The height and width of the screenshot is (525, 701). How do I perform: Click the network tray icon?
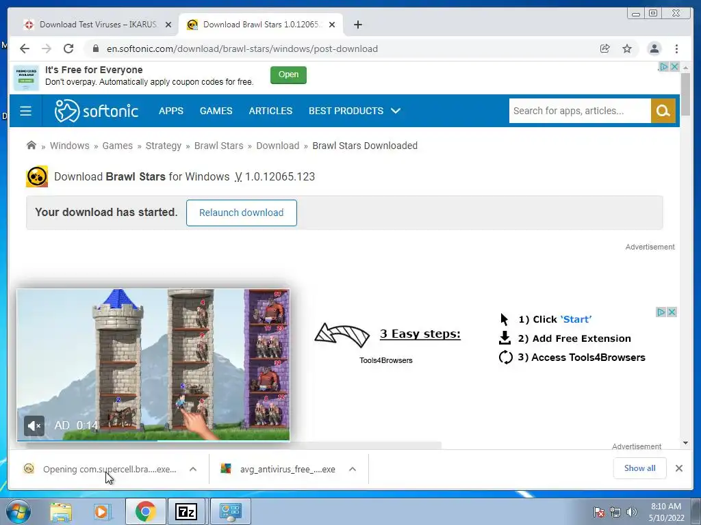615,512
